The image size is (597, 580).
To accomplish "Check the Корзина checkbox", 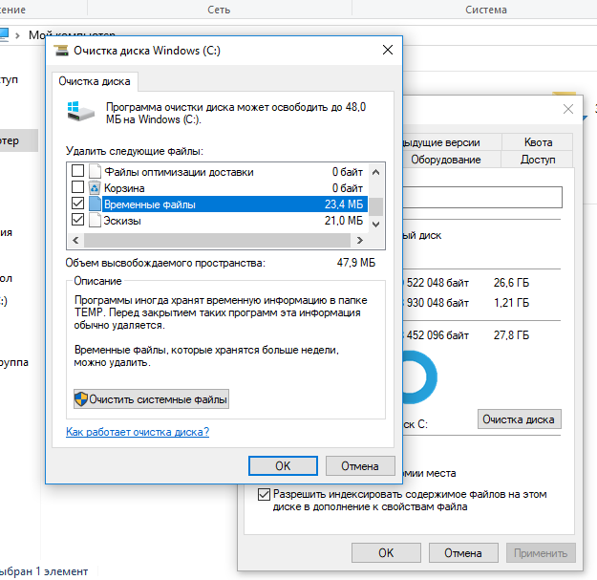I will [78, 187].
